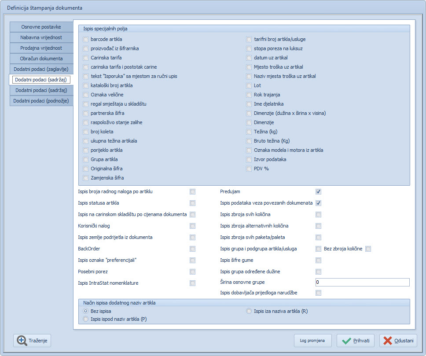Choose Ispis iza naziva artikla (R) radio
Image resolution: width=426 pixels, height=356 pixels.
249,312
